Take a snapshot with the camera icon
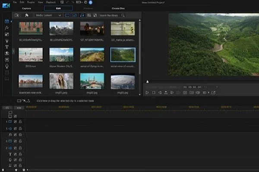This screenshot has width=259, height=172. tap(185, 92)
